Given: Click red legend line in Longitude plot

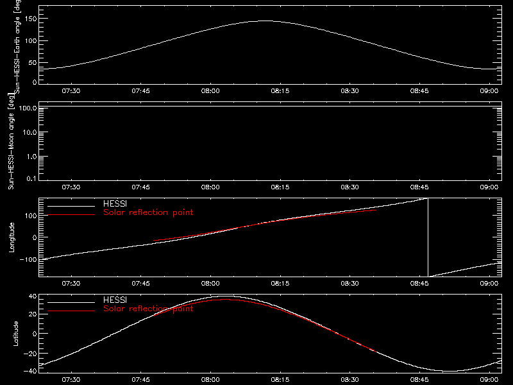Looking at the screenshot, I should 71,215.
